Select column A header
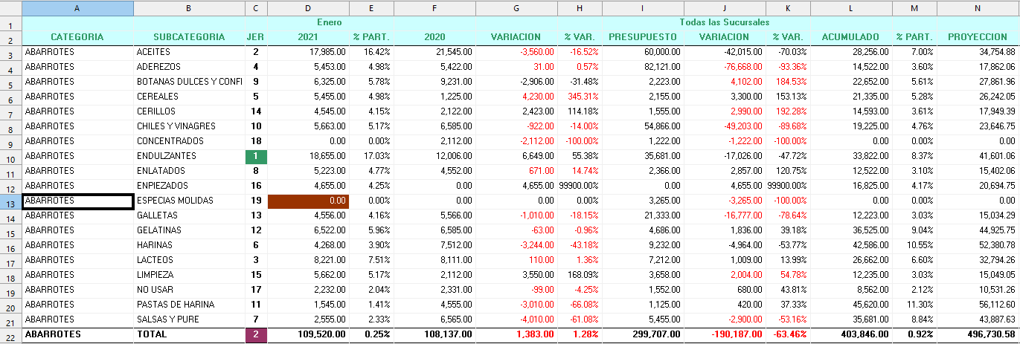The width and height of the screenshot is (1020, 344). coord(77,8)
